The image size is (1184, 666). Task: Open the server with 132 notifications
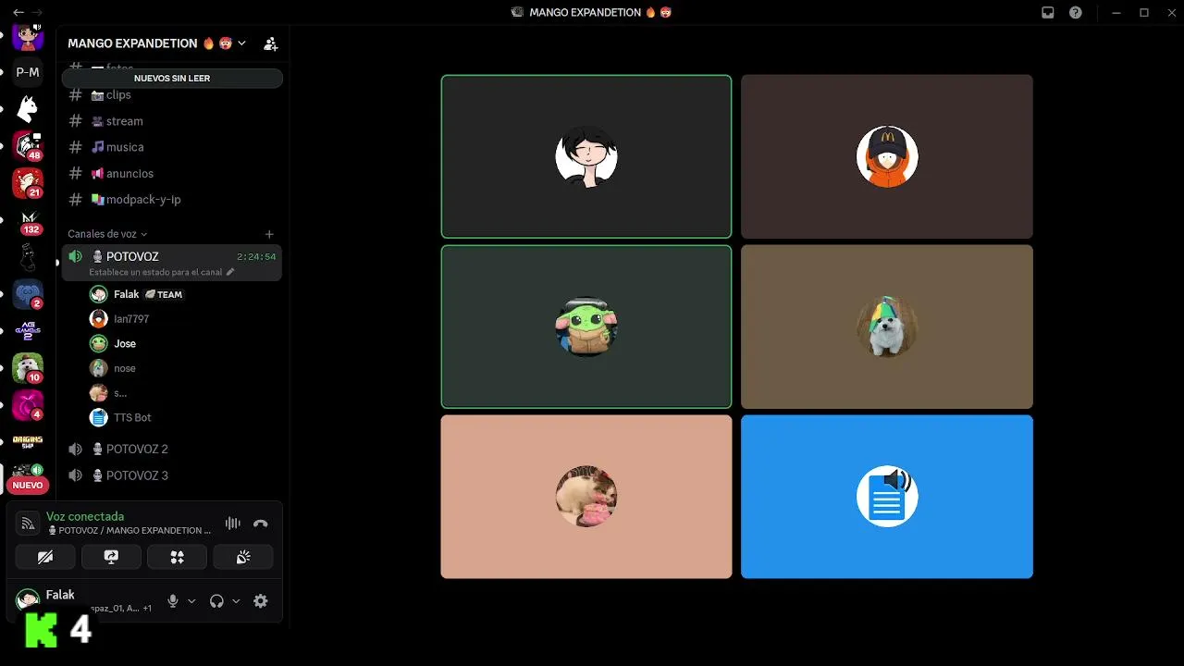(28, 220)
